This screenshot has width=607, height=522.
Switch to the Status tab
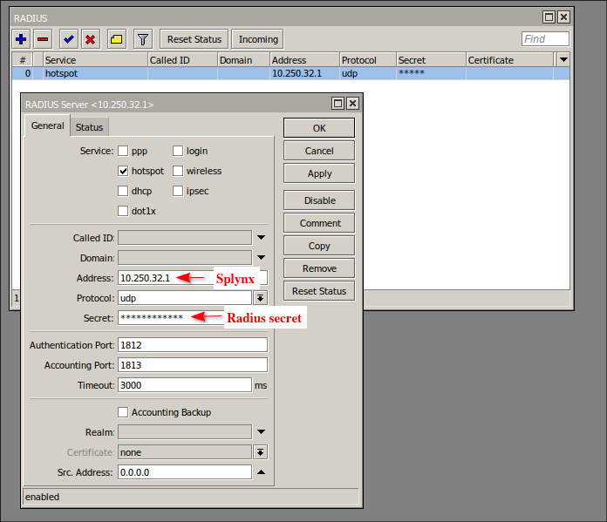tap(89, 127)
